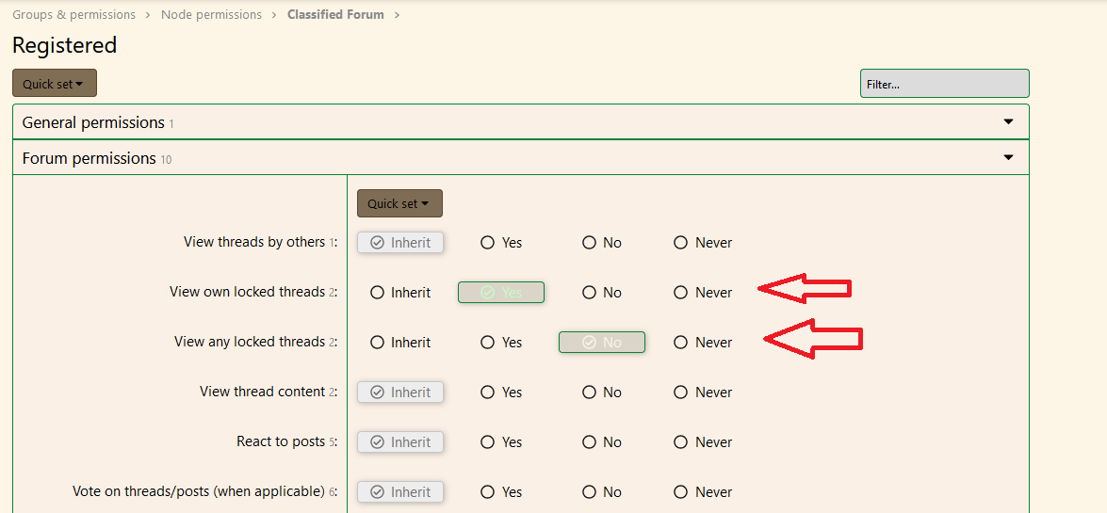The image size is (1107, 513).
Task: Select Never for View own locked threads
Action: (703, 292)
